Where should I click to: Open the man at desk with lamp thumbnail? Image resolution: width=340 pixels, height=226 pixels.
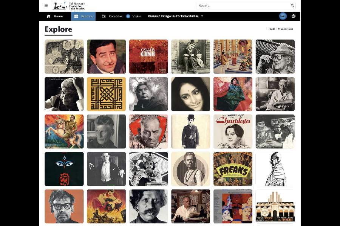(x=191, y=206)
